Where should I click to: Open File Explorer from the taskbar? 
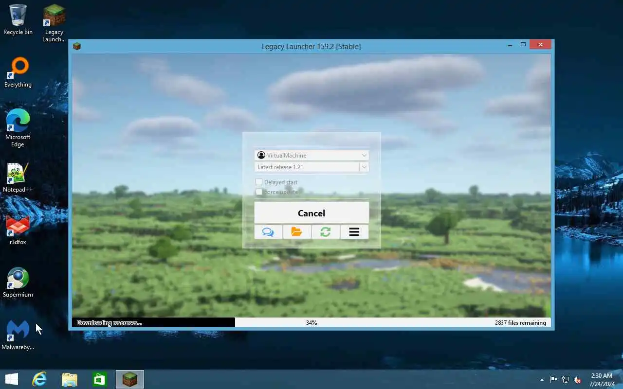[70, 379]
